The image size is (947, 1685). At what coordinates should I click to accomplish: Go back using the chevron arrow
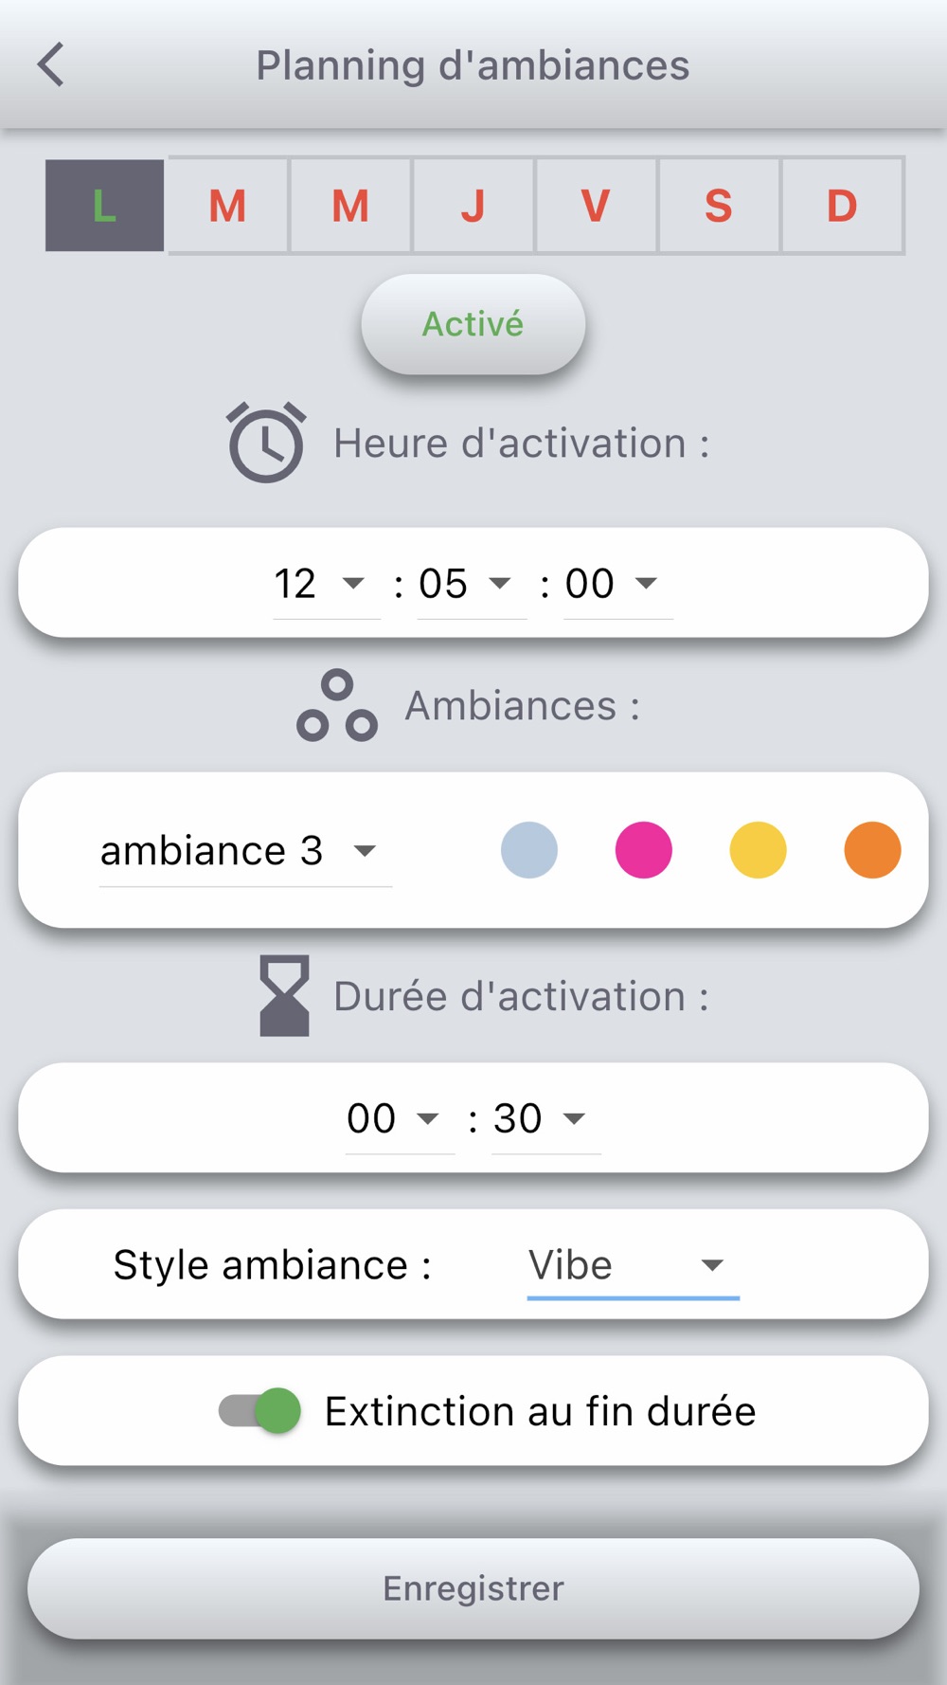click(51, 64)
